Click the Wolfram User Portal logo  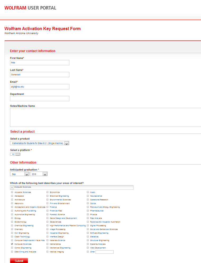[x=30, y=8]
